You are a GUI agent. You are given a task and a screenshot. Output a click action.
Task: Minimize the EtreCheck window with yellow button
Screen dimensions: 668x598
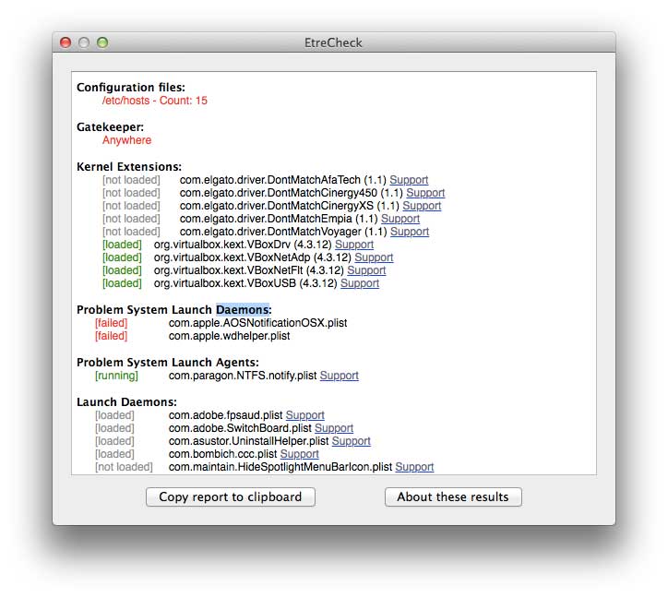84,42
